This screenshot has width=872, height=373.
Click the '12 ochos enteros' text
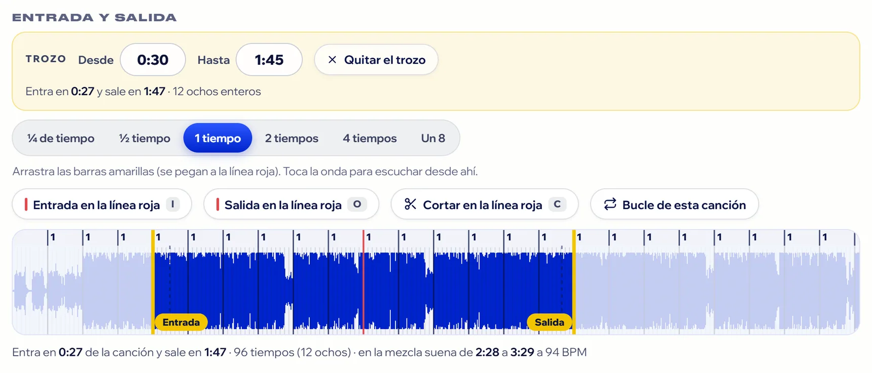pos(217,92)
